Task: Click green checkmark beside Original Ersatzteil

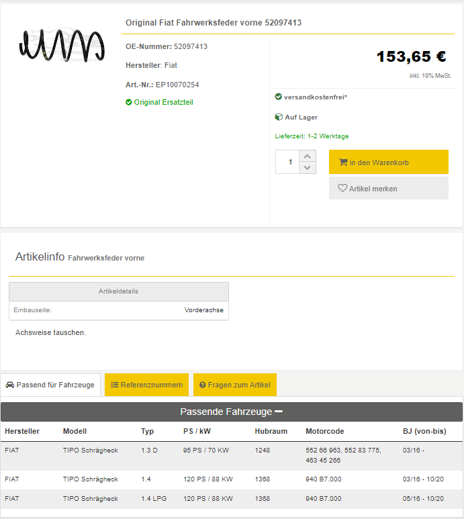Action: (x=129, y=103)
